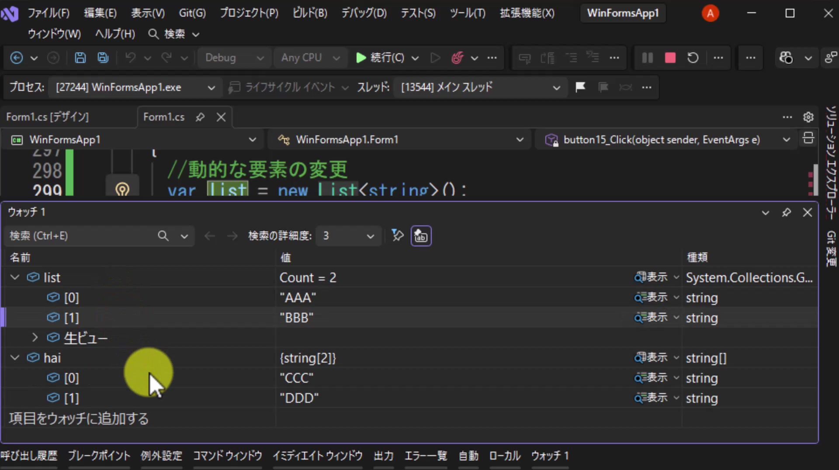
Task: Click the account avatar A
Action: [710, 13]
